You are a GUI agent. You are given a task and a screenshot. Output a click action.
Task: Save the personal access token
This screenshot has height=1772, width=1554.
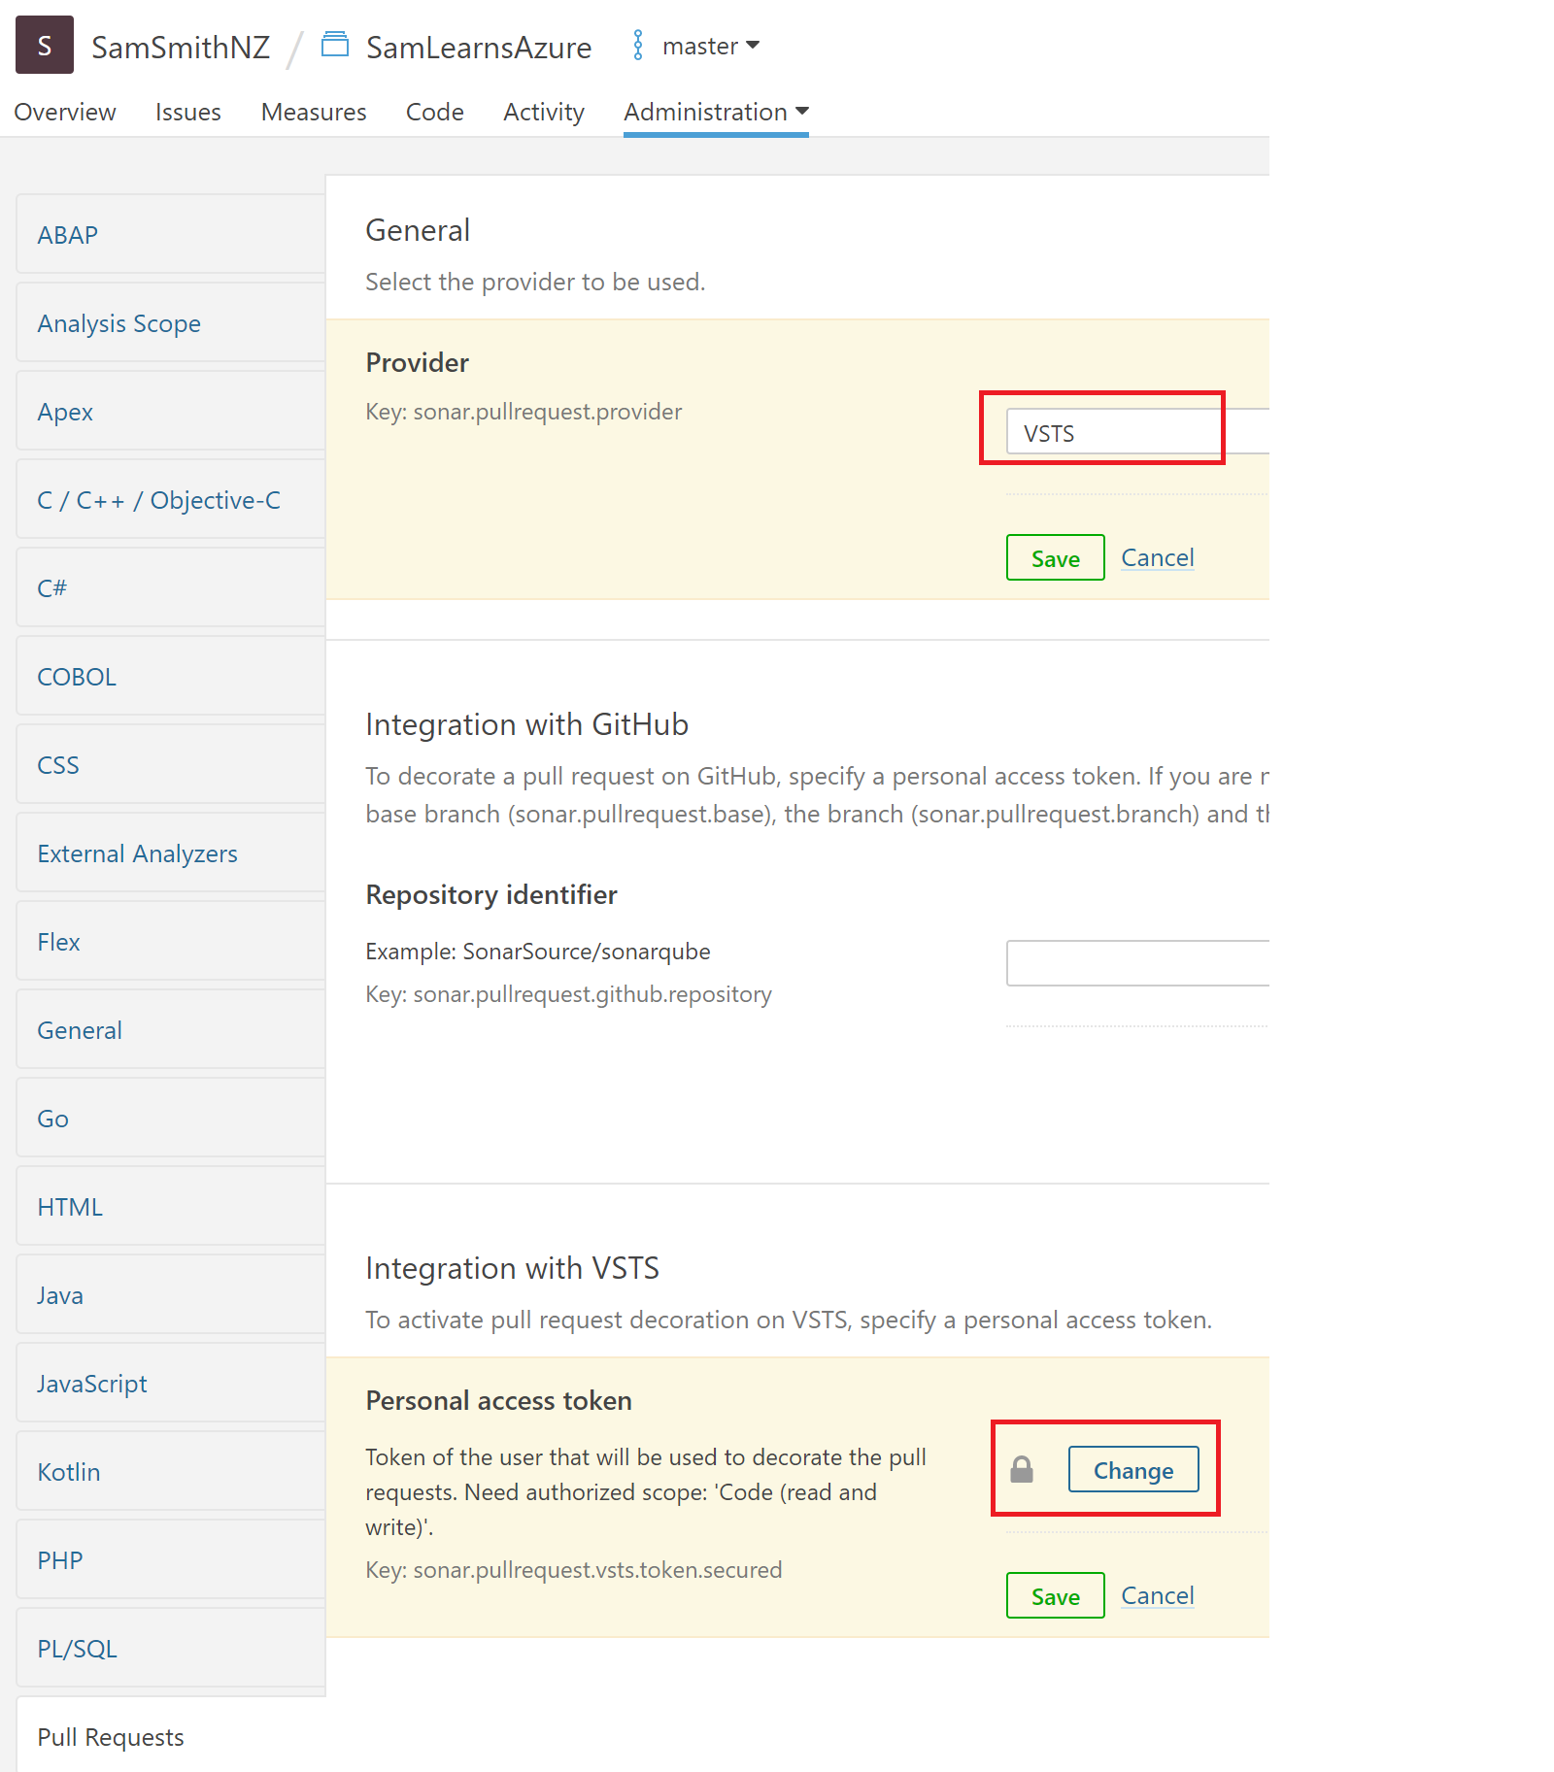coord(1055,1595)
